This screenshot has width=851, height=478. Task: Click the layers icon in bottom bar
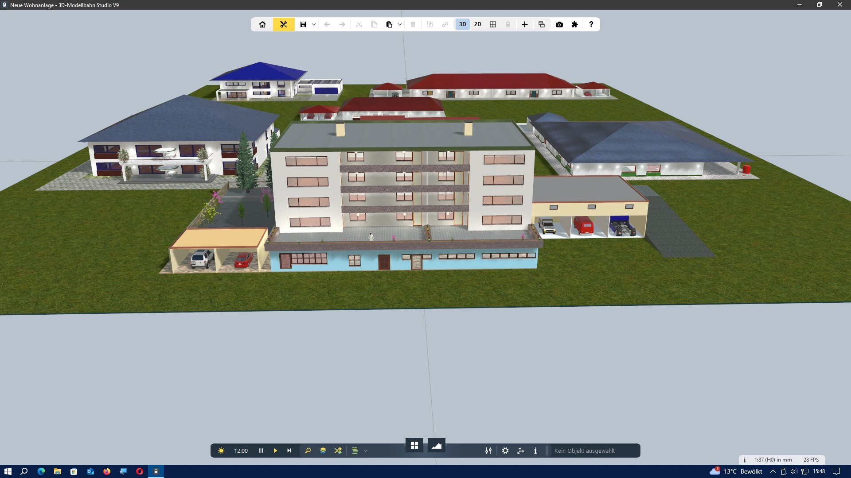click(323, 451)
